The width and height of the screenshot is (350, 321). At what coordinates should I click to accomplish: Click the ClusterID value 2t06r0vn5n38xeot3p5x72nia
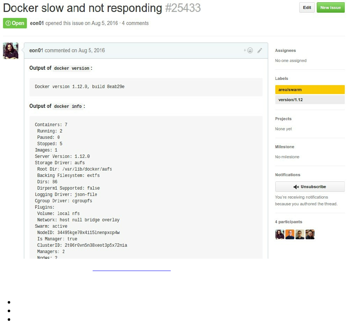pyautogui.click(x=96, y=245)
